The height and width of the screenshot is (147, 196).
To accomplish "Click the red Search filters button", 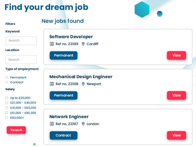I will point(16,130).
